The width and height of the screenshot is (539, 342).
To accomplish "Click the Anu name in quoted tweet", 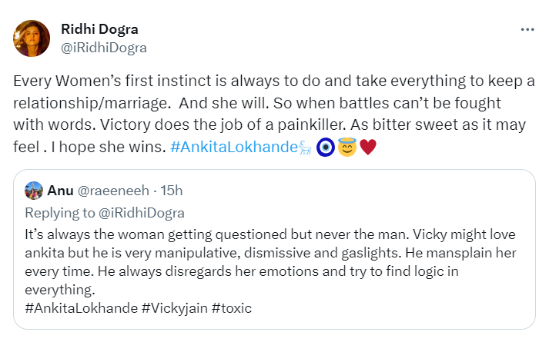I will [59, 190].
